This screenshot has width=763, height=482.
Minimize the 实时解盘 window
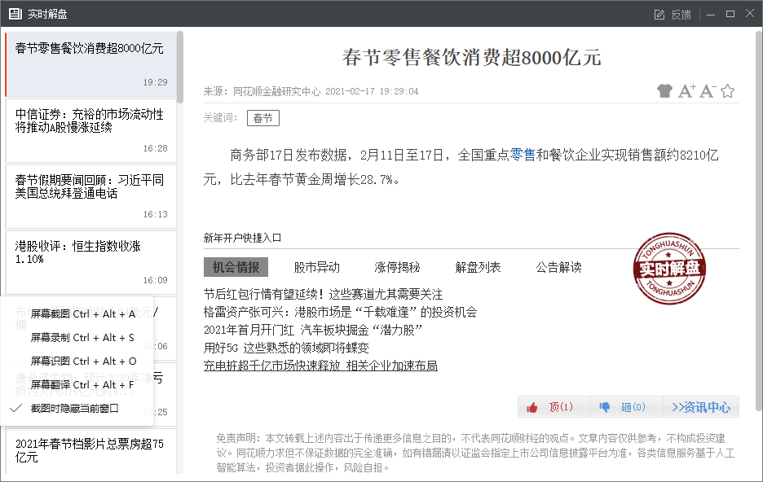(x=711, y=15)
